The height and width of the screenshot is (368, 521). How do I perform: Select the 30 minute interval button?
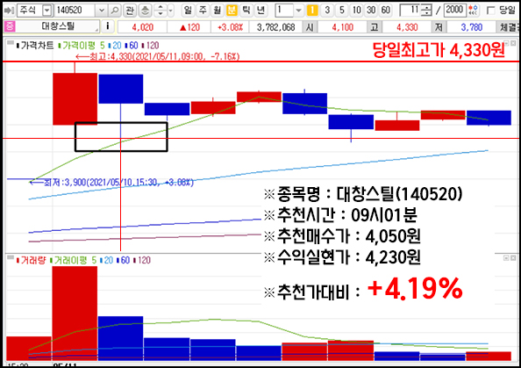[x=371, y=11]
